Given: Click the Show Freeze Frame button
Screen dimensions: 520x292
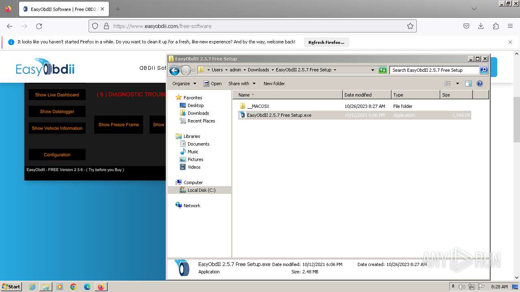Looking at the screenshot, I should (119, 125).
